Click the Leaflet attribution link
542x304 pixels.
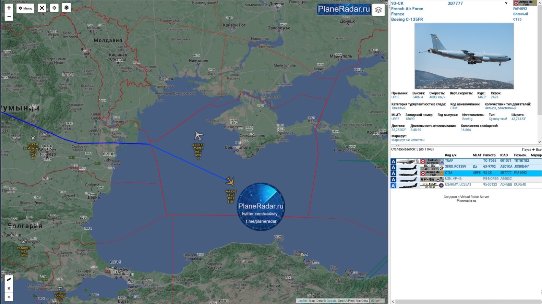pos(302,301)
